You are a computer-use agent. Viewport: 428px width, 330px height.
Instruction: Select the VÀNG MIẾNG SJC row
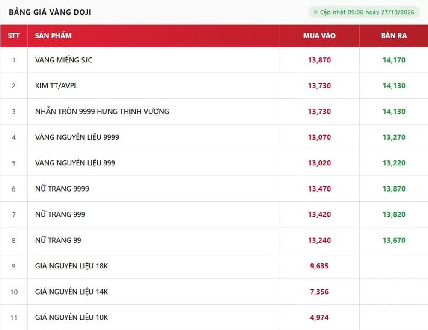point(214,60)
